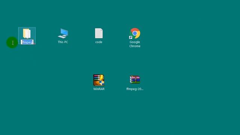Select the This PC icon
The width and height of the screenshot is (240, 135).
[x=63, y=33]
